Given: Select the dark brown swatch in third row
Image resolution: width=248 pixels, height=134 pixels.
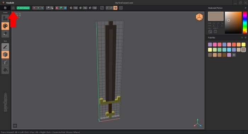Looking at the screenshot, I should pos(224,55).
